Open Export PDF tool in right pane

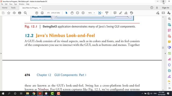click(x=169, y=25)
